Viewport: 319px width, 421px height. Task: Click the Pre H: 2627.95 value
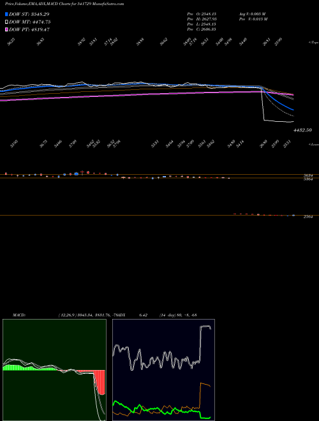[x=202, y=19]
